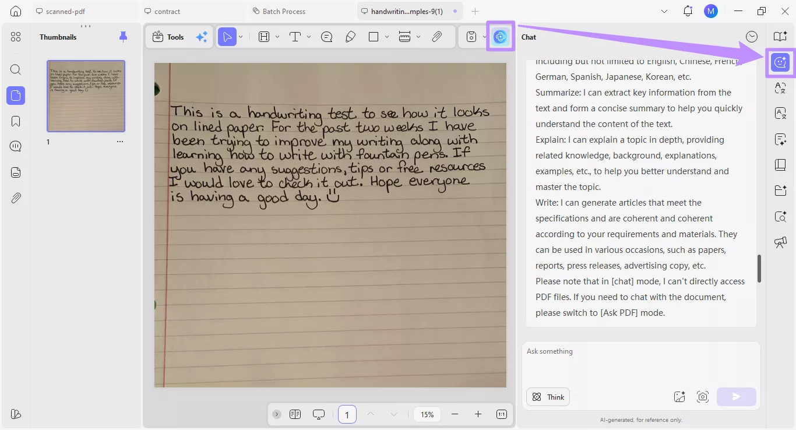
Task: Select the Pencil drawing tool
Action: coord(350,37)
